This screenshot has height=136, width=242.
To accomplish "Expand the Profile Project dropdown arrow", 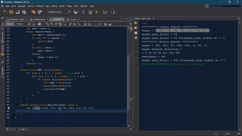I will click(x=117, y=12).
